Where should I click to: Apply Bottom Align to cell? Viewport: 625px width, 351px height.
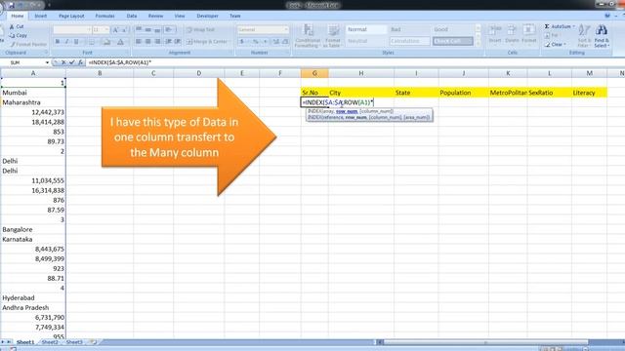pos(157,30)
